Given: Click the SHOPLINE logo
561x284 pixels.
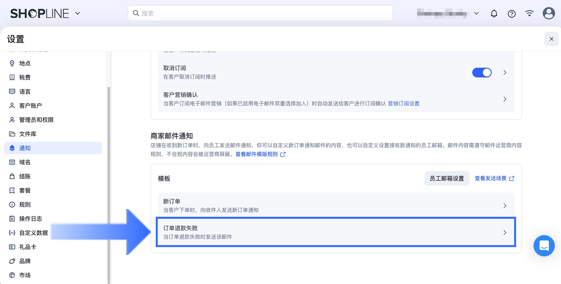Looking at the screenshot, I should (x=40, y=14).
